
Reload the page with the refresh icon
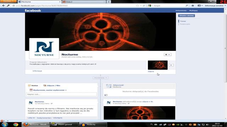(x=144, y=6)
